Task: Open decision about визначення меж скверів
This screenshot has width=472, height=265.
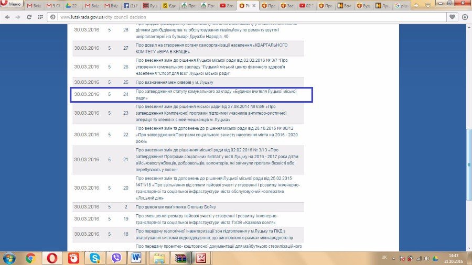Action: [x=174, y=82]
